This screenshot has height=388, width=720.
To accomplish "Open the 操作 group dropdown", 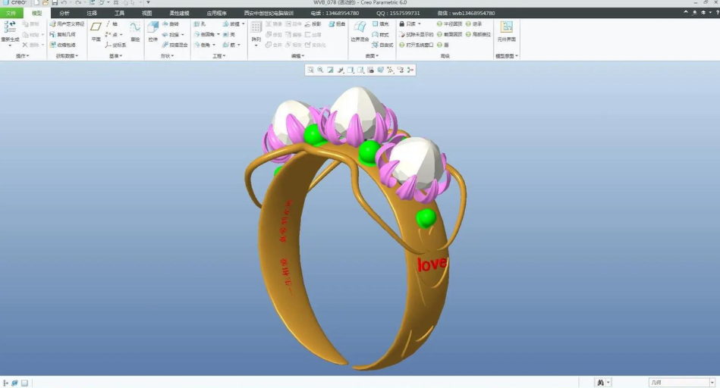I will click(x=23, y=56).
